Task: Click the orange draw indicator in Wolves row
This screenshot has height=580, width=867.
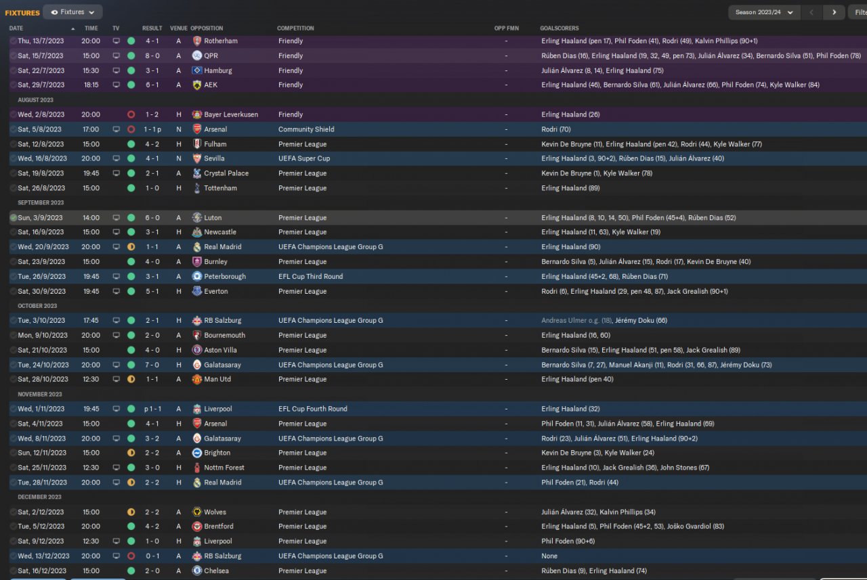Action: [x=131, y=512]
